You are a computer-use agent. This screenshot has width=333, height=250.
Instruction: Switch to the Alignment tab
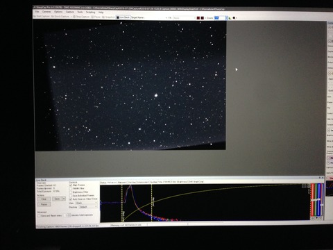[122, 183]
